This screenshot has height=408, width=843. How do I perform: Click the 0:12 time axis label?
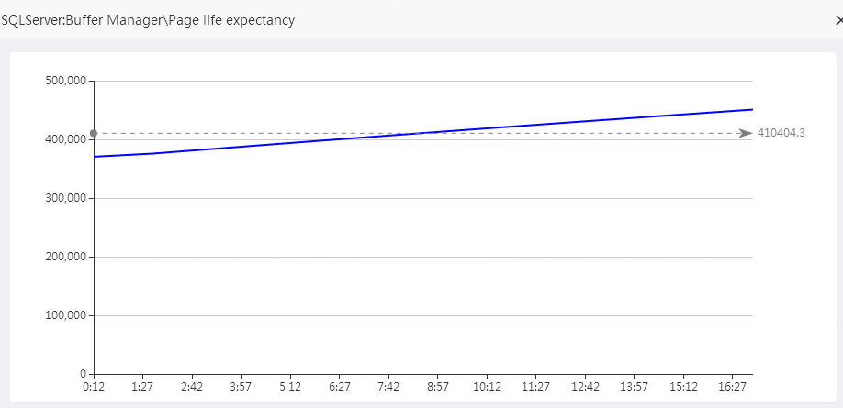tap(94, 388)
